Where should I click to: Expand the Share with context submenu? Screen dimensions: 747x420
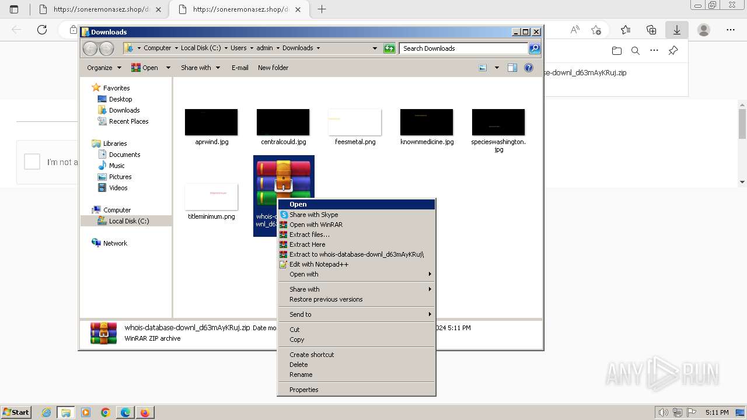click(356, 289)
